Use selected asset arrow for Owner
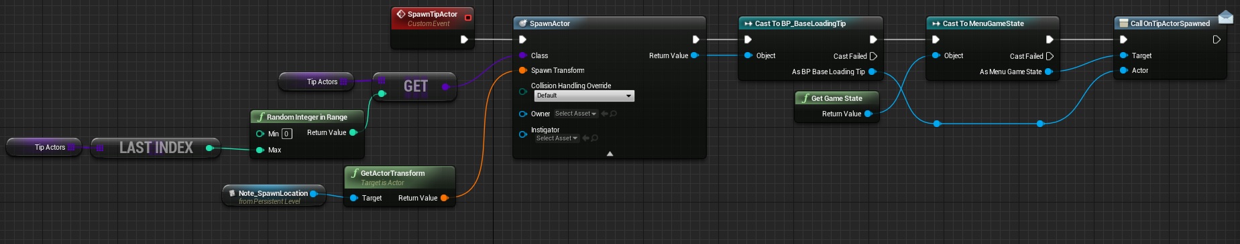 604,114
